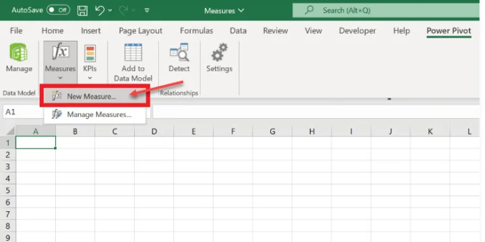Click the Save icon in title bar
The image size is (485, 242).
coord(82,11)
